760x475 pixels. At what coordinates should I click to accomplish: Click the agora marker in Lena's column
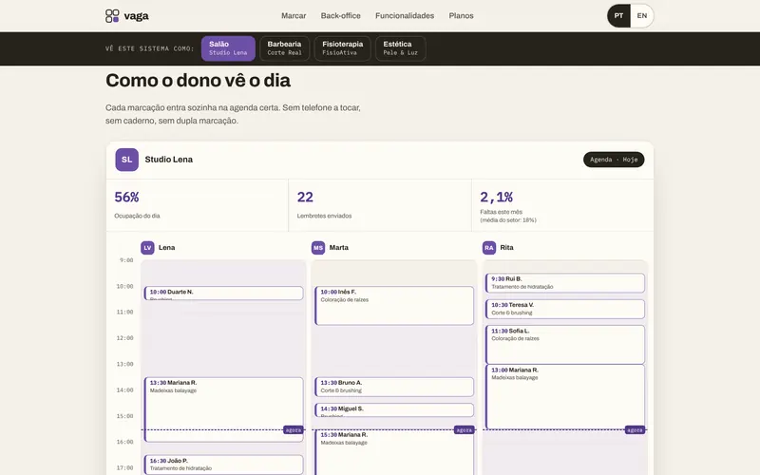(294, 430)
